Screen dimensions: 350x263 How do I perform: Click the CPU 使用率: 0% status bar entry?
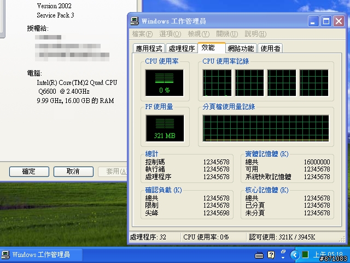click(x=206, y=237)
